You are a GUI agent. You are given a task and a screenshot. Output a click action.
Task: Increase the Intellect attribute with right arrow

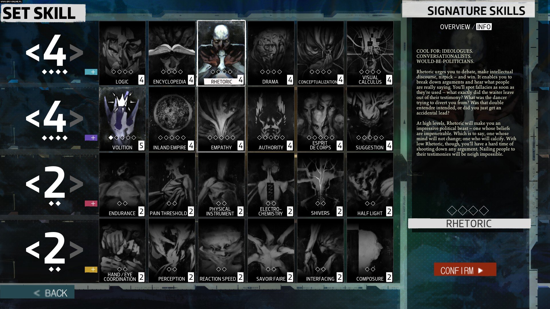(x=76, y=53)
